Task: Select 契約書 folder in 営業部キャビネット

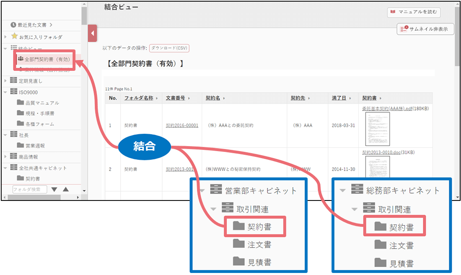Action: coord(255,226)
